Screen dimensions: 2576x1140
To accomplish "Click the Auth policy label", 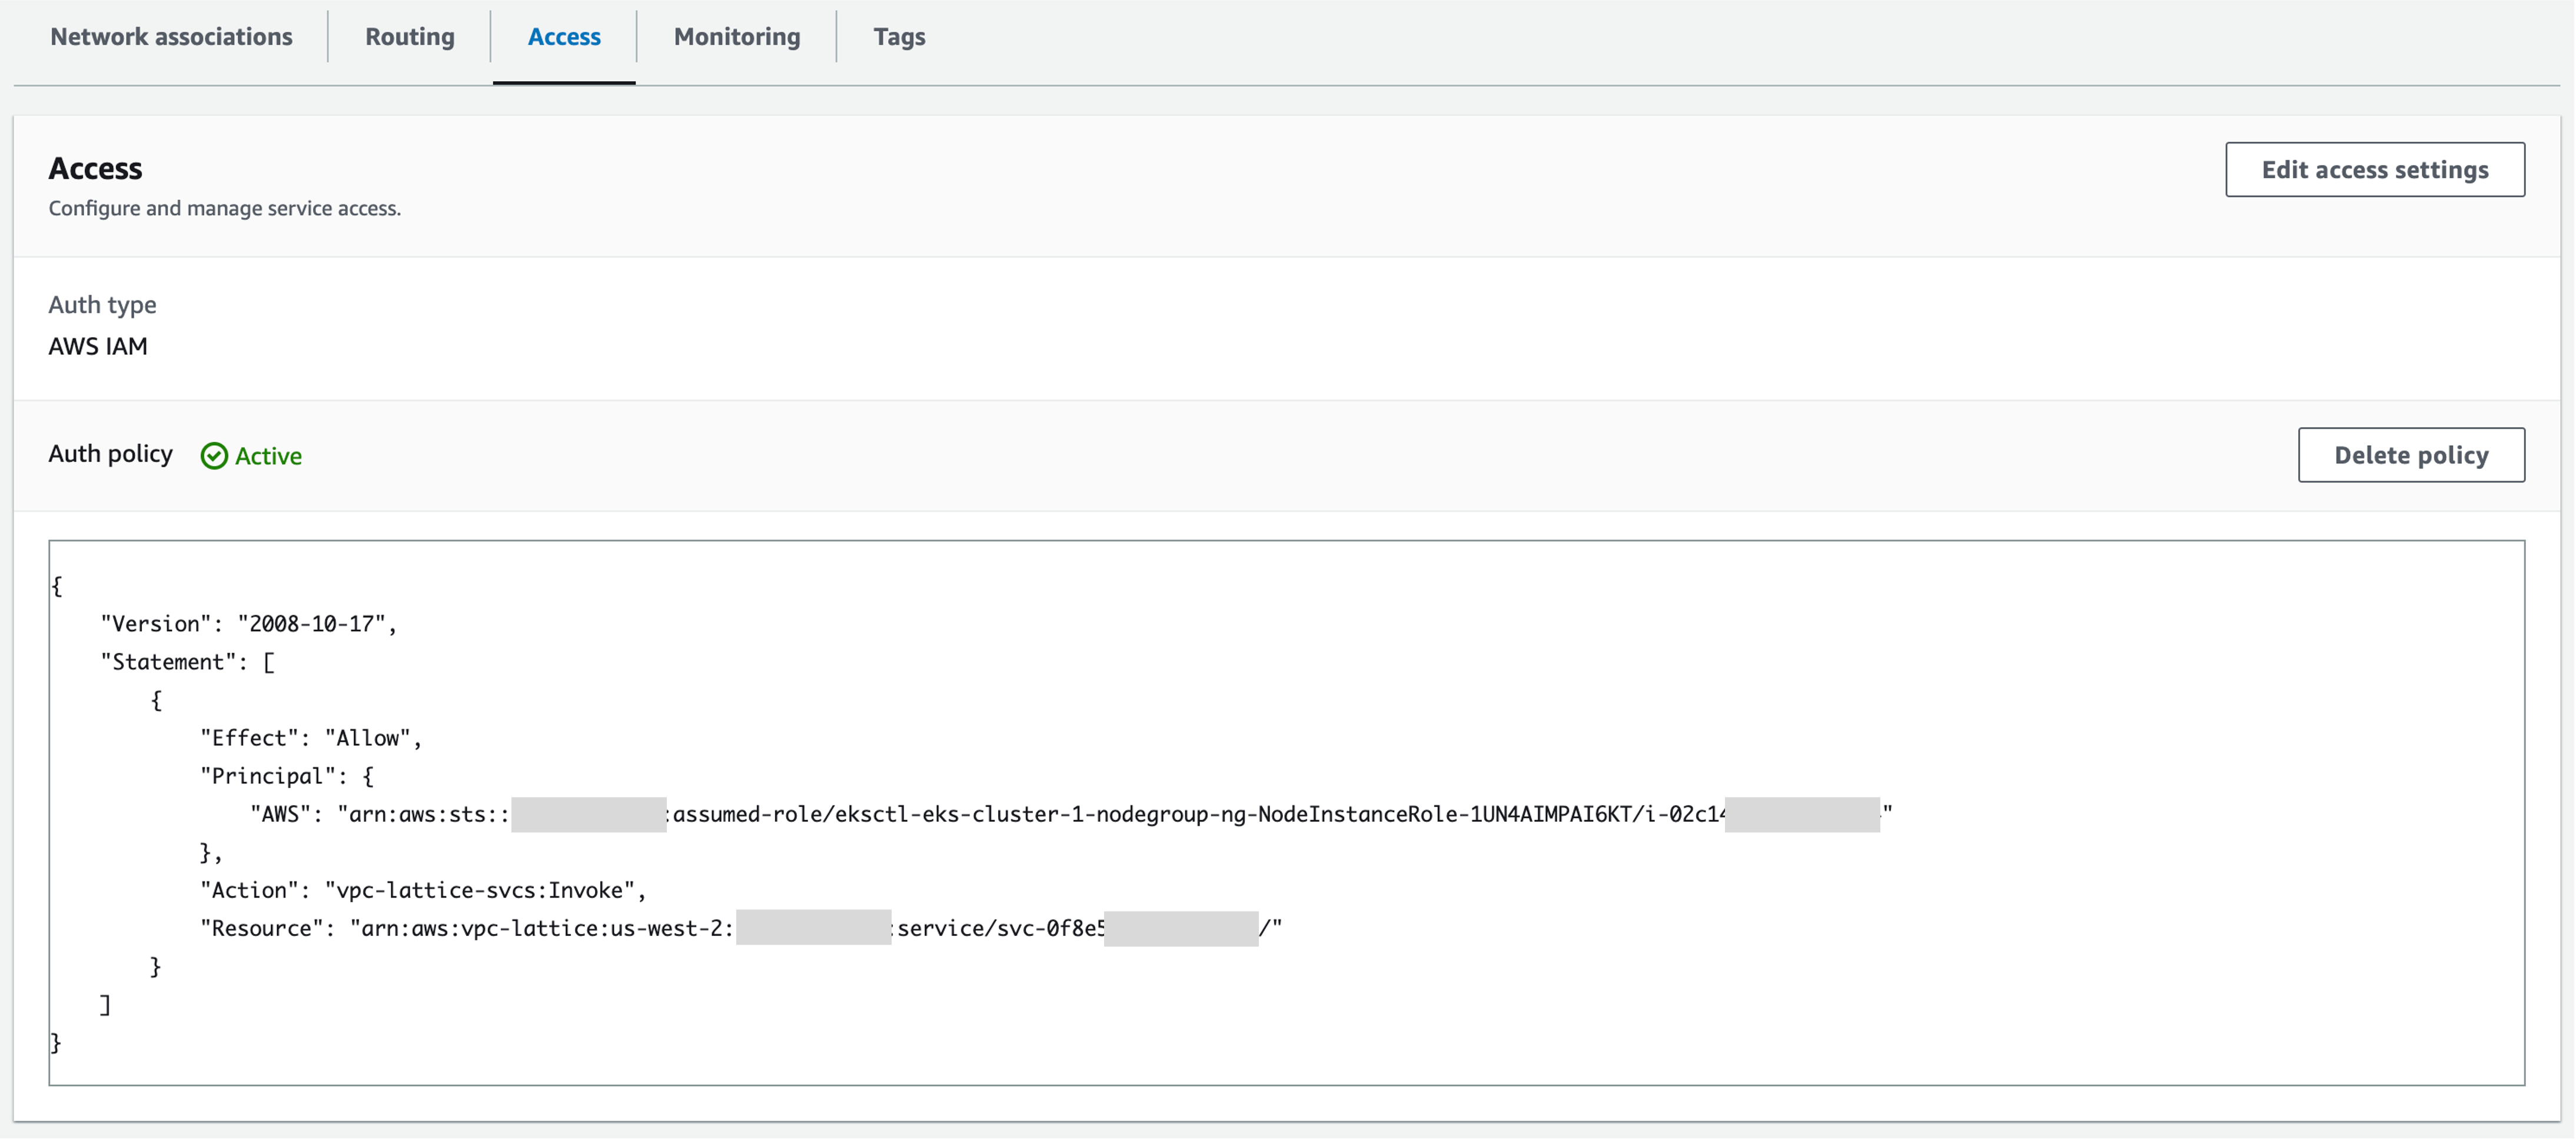I will pyautogui.click(x=110, y=455).
